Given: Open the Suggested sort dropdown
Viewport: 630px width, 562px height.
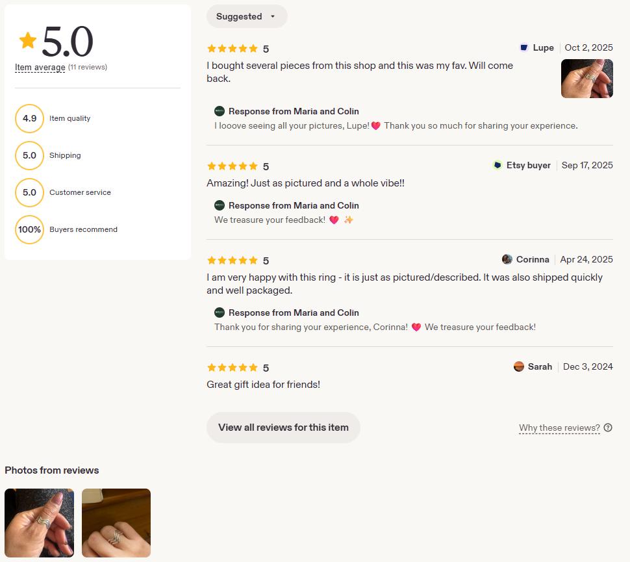Looking at the screenshot, I should (x=247, y=16).
